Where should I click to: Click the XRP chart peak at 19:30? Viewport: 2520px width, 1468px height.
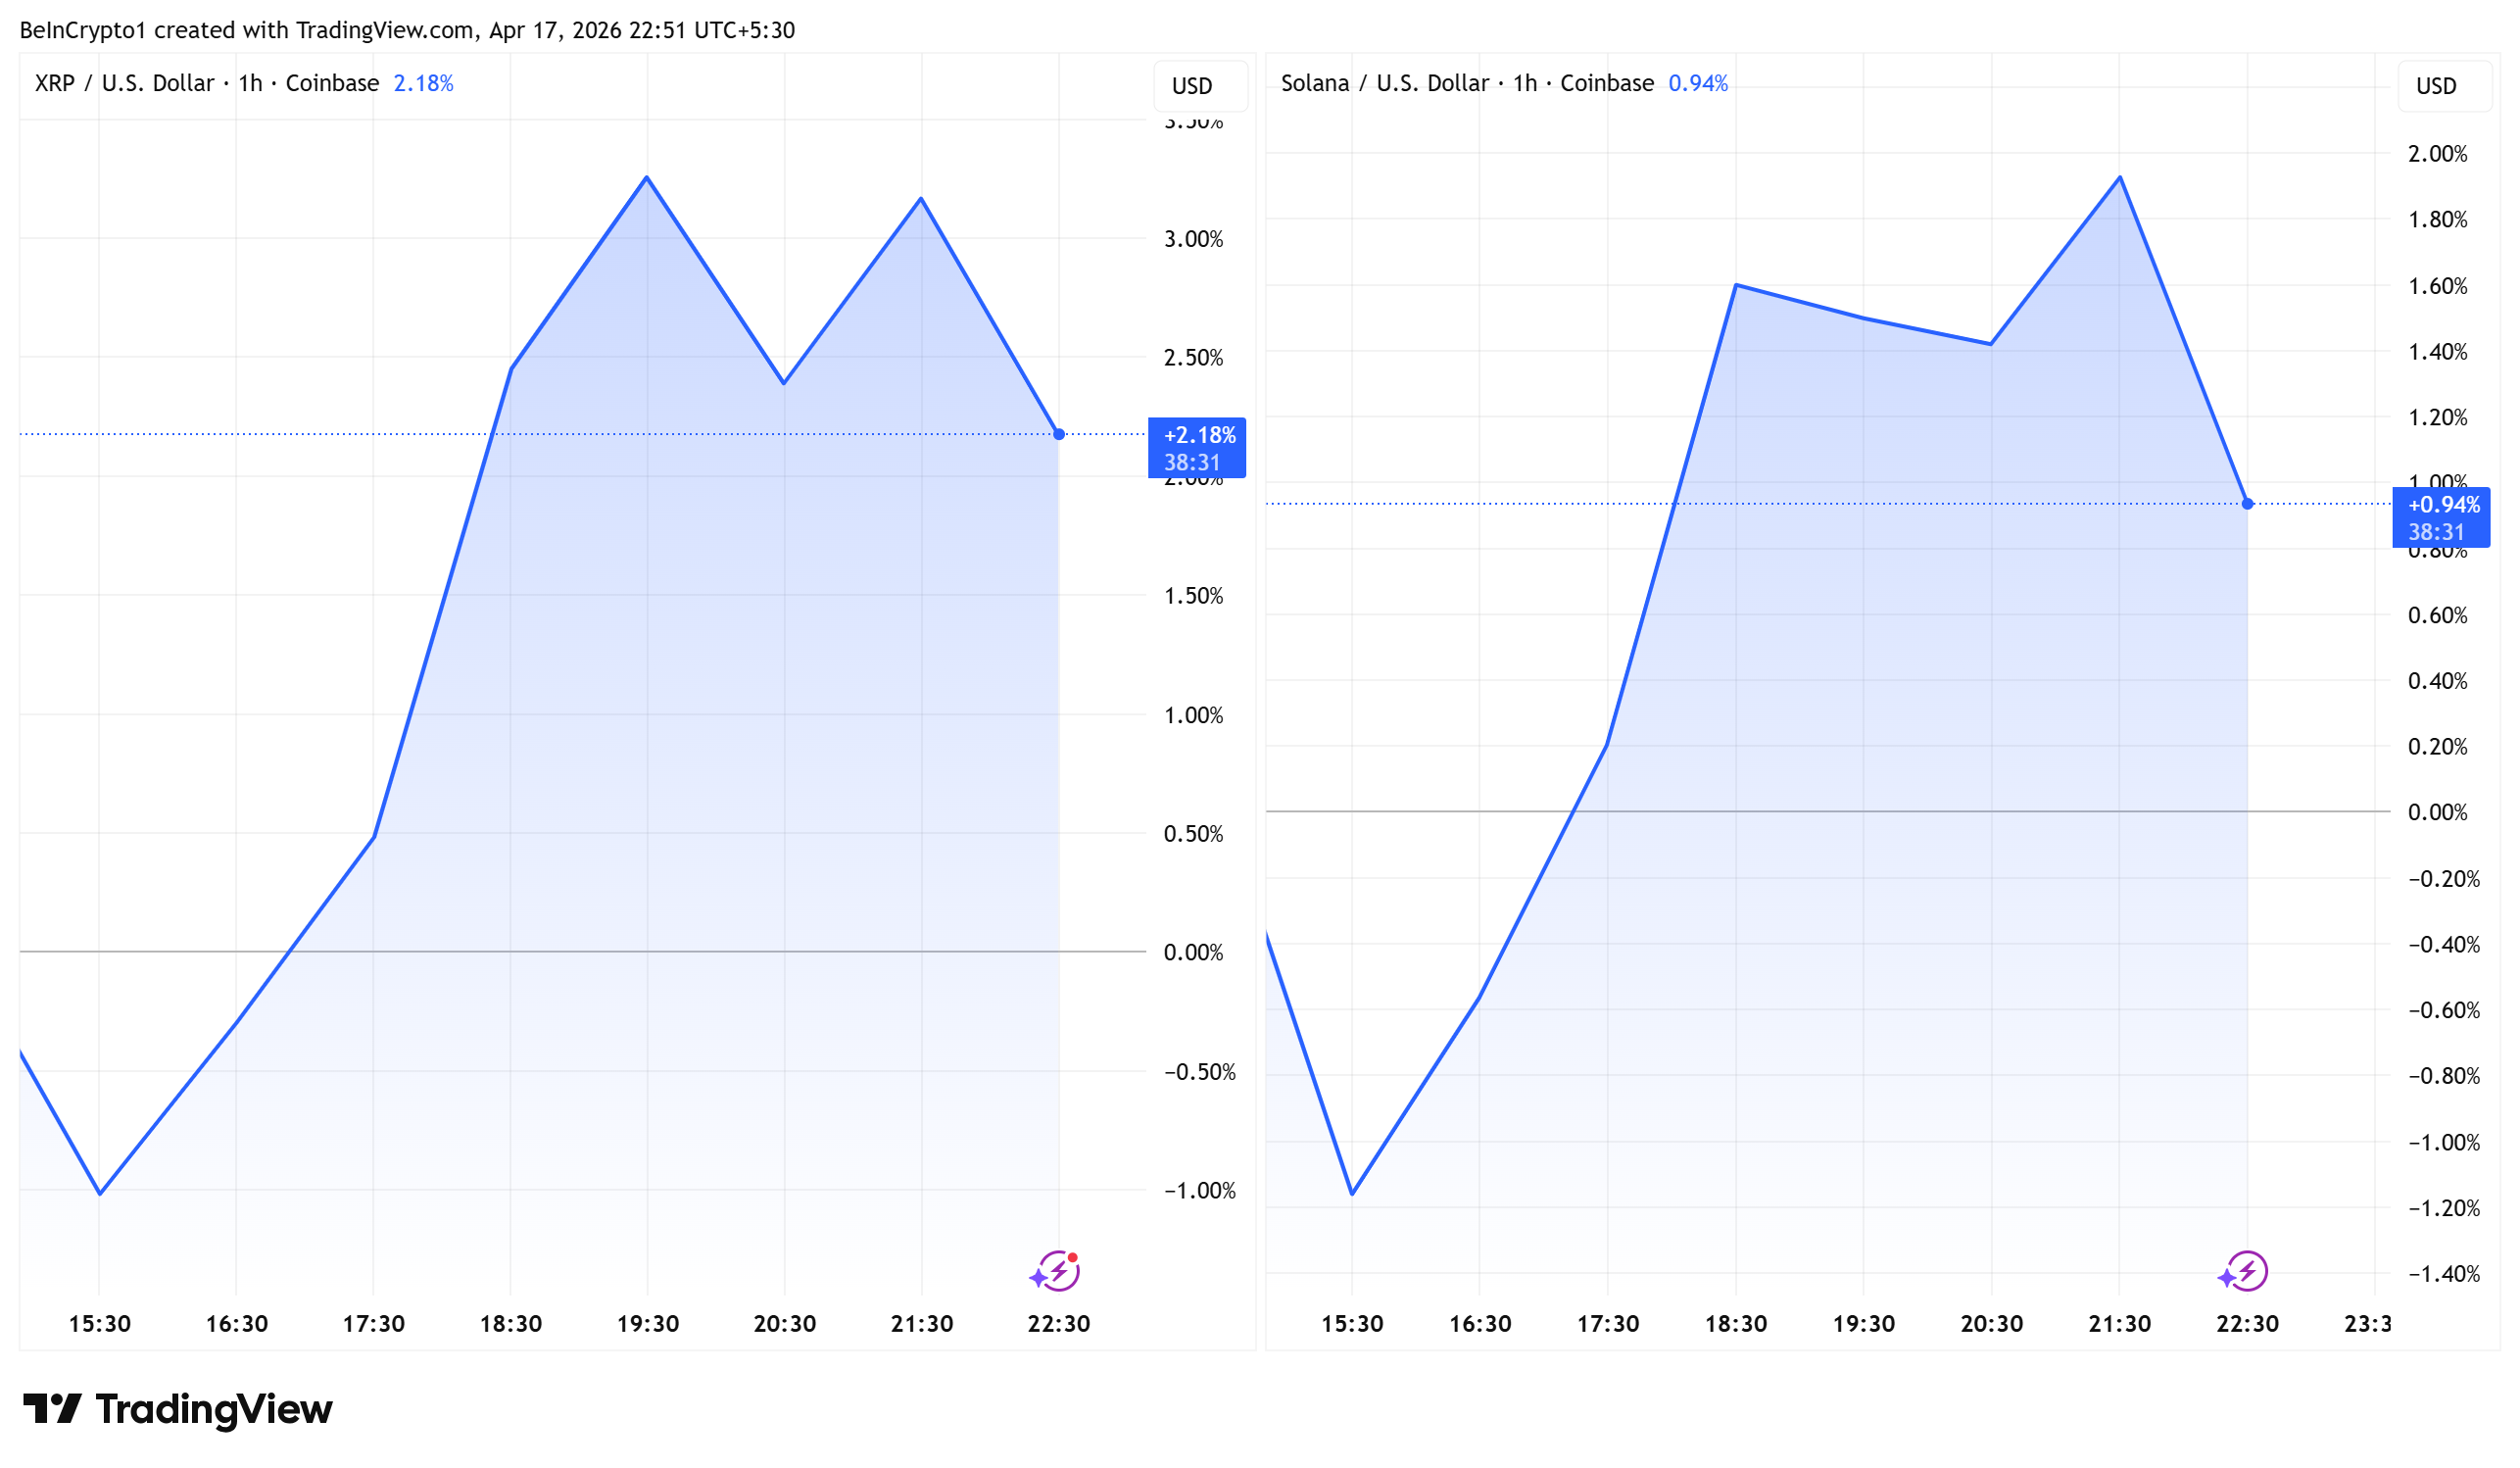(647, 178)
